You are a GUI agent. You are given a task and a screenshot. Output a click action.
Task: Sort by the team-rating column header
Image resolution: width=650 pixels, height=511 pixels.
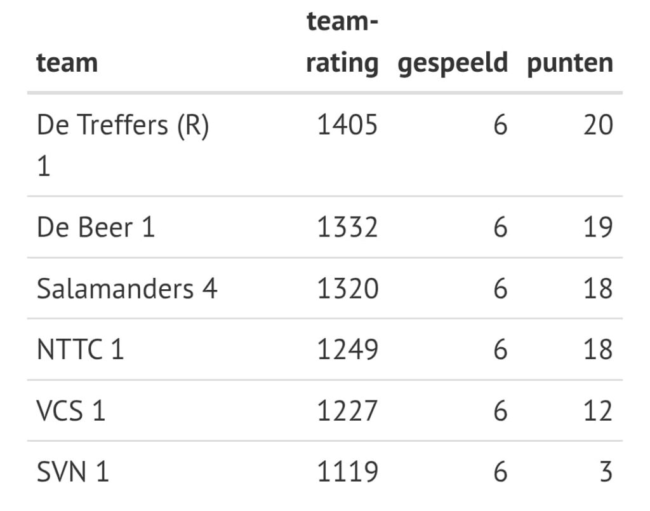click(342, 43)
